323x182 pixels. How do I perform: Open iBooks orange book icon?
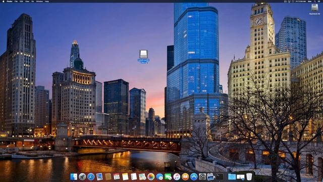(x=185, y=176)
